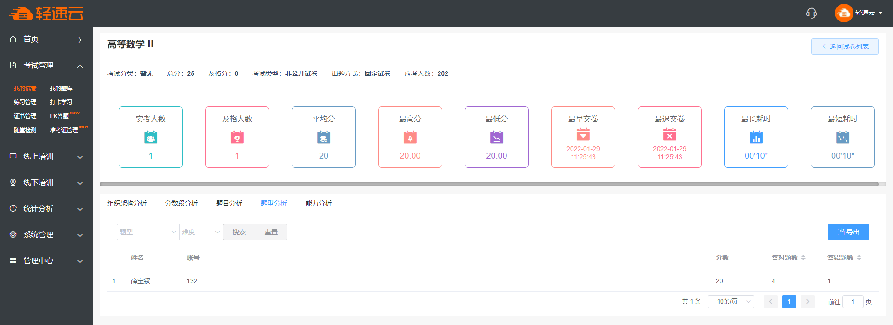Click the 最高分 icon
This screenshot has width=893, height=325.
point(410,137)
